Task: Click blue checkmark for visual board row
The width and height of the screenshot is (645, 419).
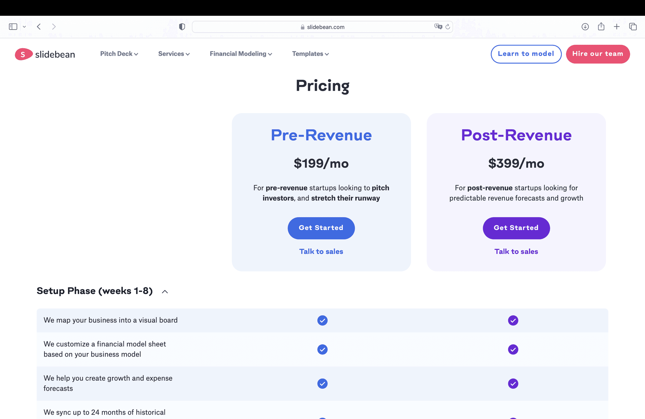Action: click(322, 320)
